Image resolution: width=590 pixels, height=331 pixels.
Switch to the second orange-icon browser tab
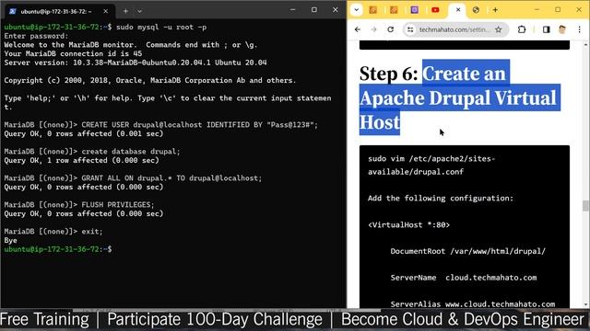pyautogui.click(x=394, y=10)
